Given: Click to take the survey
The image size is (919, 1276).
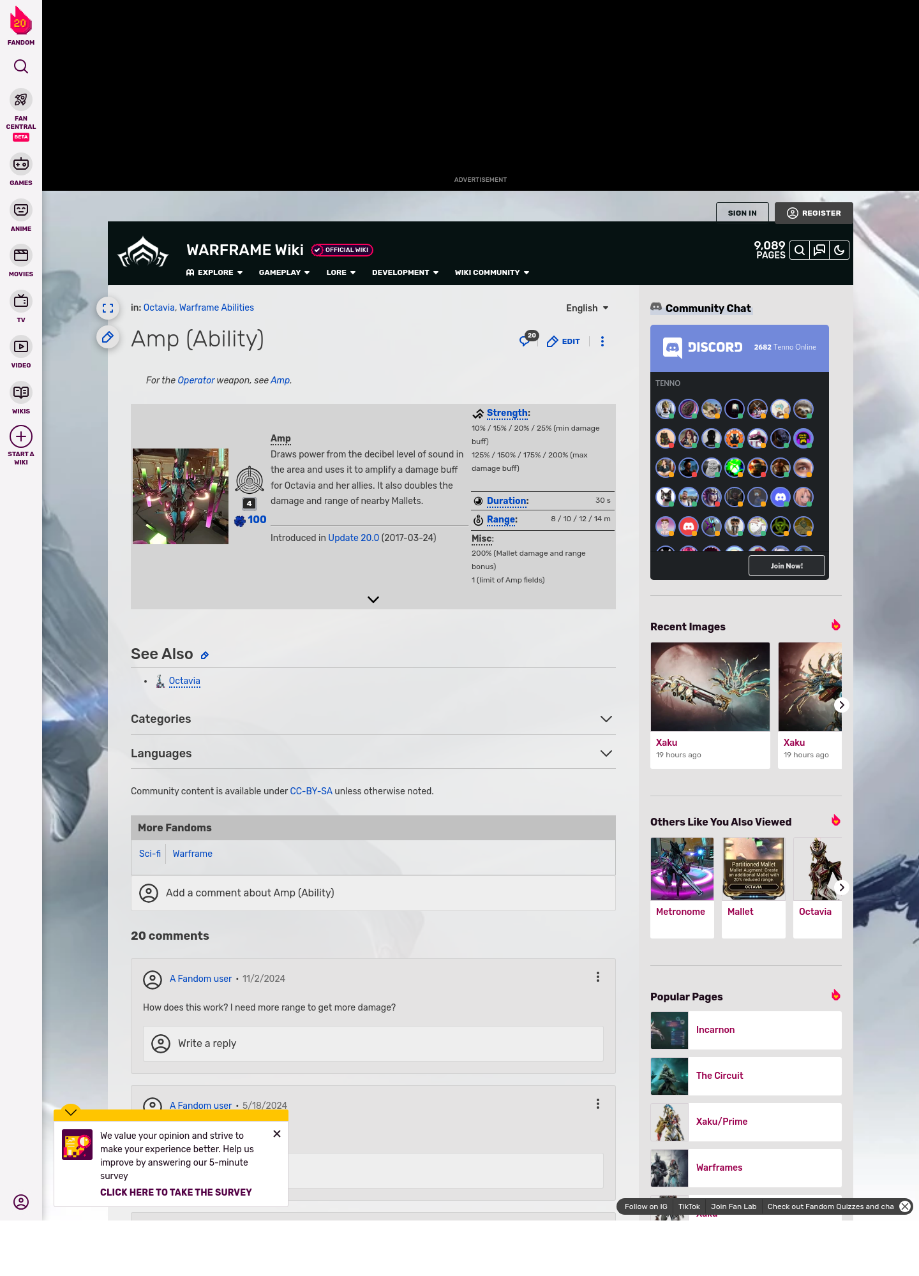Looking at the screenshot, I should coord(176,1192).
